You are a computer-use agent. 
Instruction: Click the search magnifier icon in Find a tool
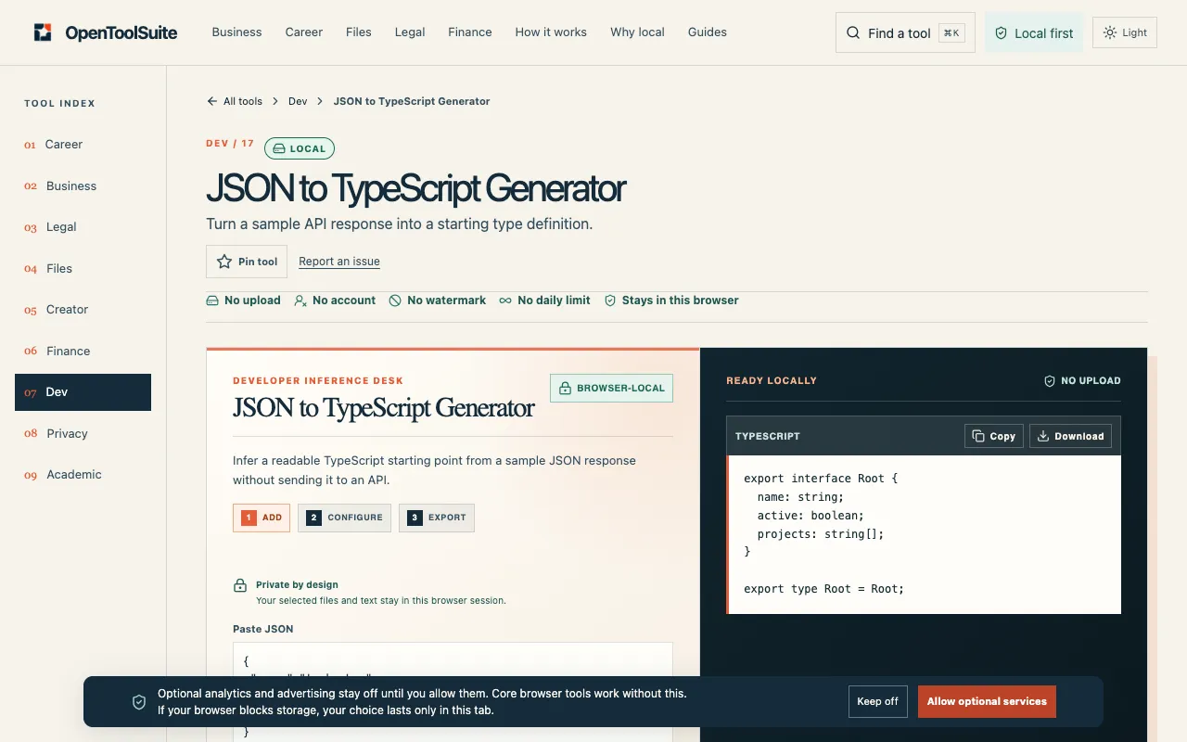coord(853,32)
